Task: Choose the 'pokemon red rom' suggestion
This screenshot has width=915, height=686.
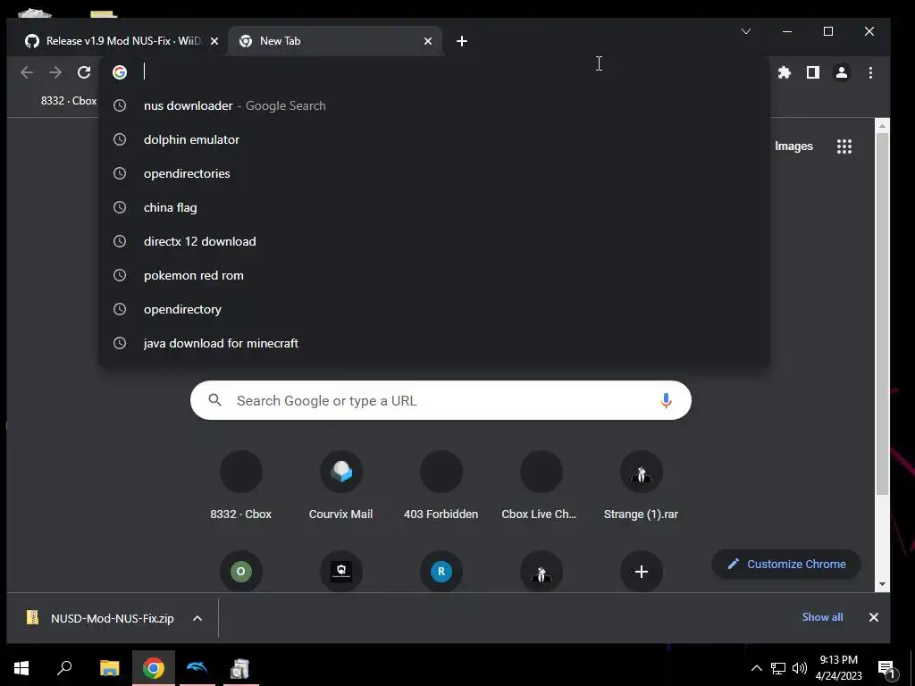Action: (x=434, y=275)
